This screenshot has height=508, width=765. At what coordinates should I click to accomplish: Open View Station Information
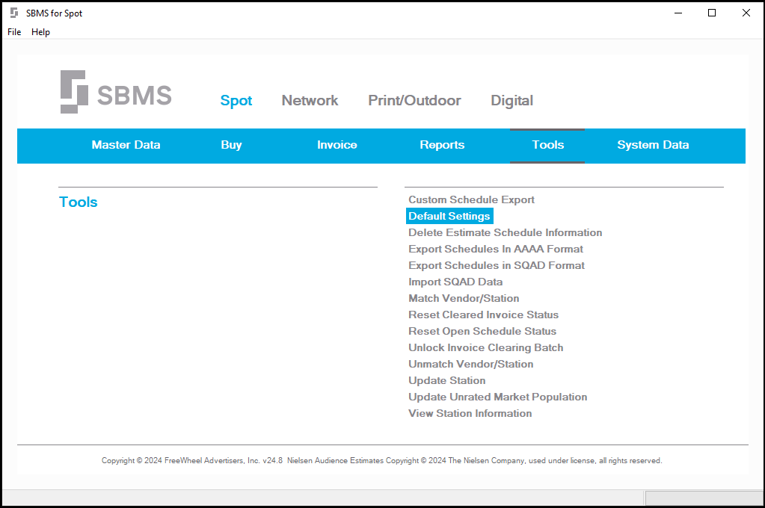[470, 413]
